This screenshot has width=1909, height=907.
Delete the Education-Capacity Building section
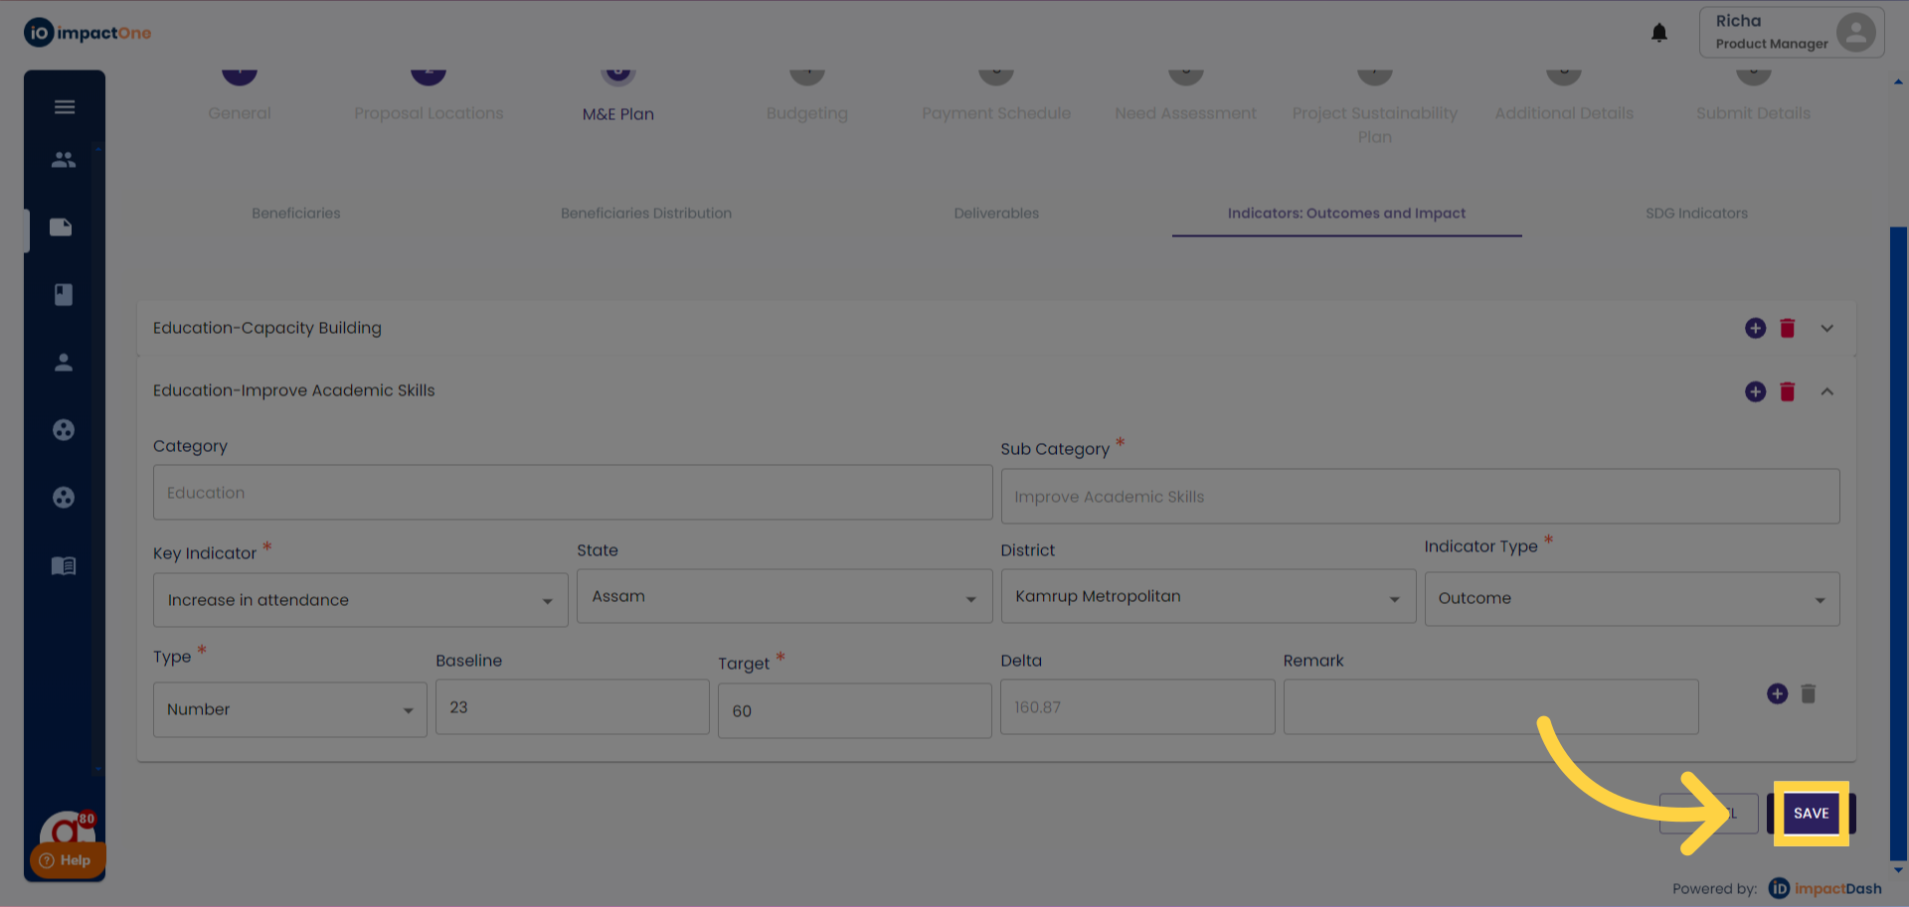coord(1787,328)
